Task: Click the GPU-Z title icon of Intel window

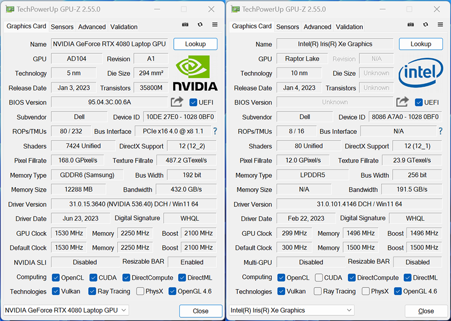Action: pyautogui.click(x=236, y=9)
